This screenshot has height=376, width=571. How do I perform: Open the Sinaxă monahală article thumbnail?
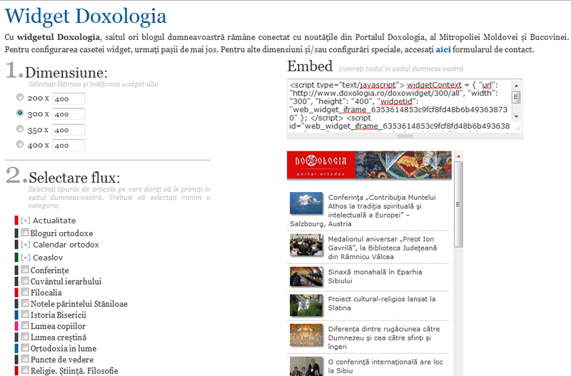tap(304, 275)
